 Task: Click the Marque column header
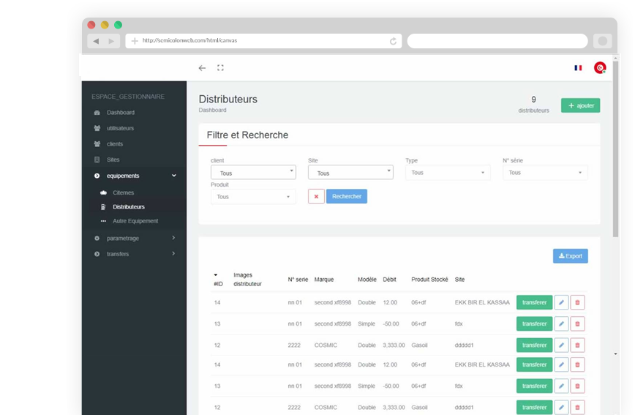324,280
